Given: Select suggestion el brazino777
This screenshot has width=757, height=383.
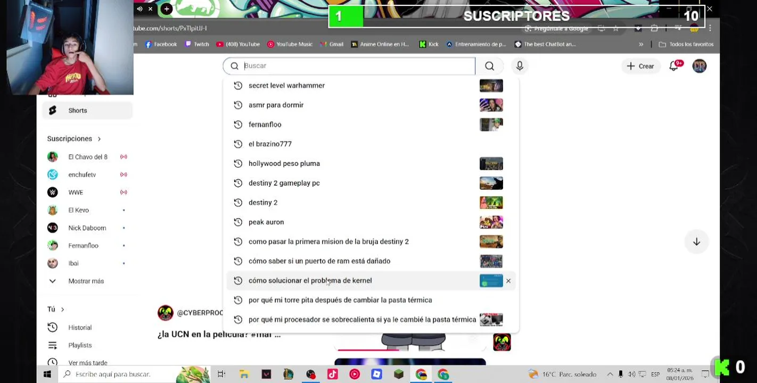Looking at the screenshot, I should [371, 144].
